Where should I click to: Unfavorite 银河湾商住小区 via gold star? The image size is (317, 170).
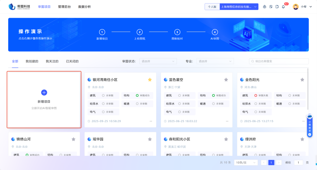pos(150,80)
